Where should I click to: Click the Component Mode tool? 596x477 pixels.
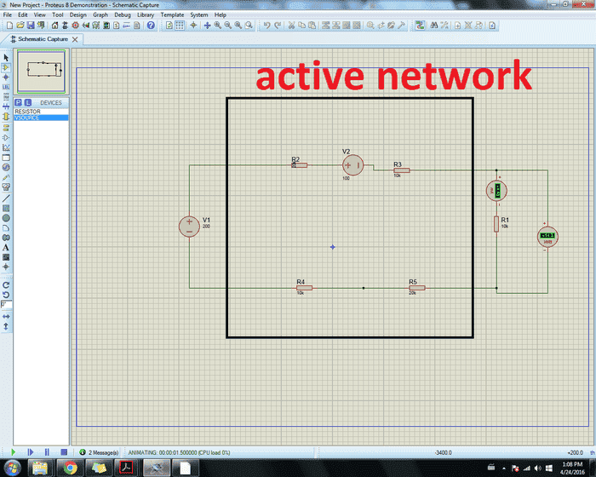[x=6, y=67]
